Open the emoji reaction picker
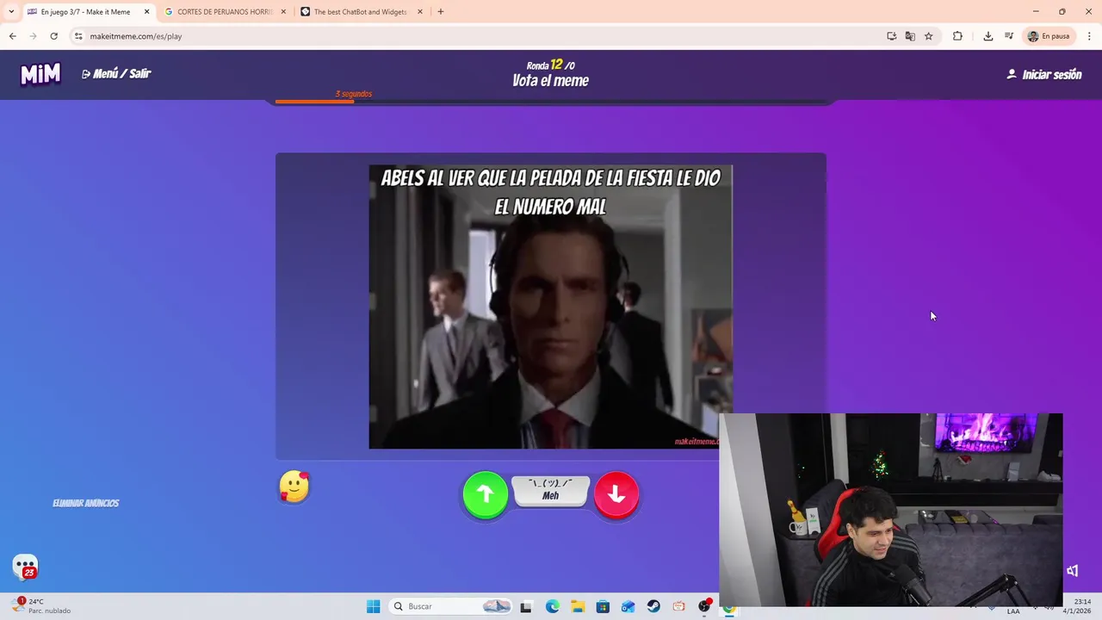The height and width of the screenshot is (620, 1102). click(294, 487)
